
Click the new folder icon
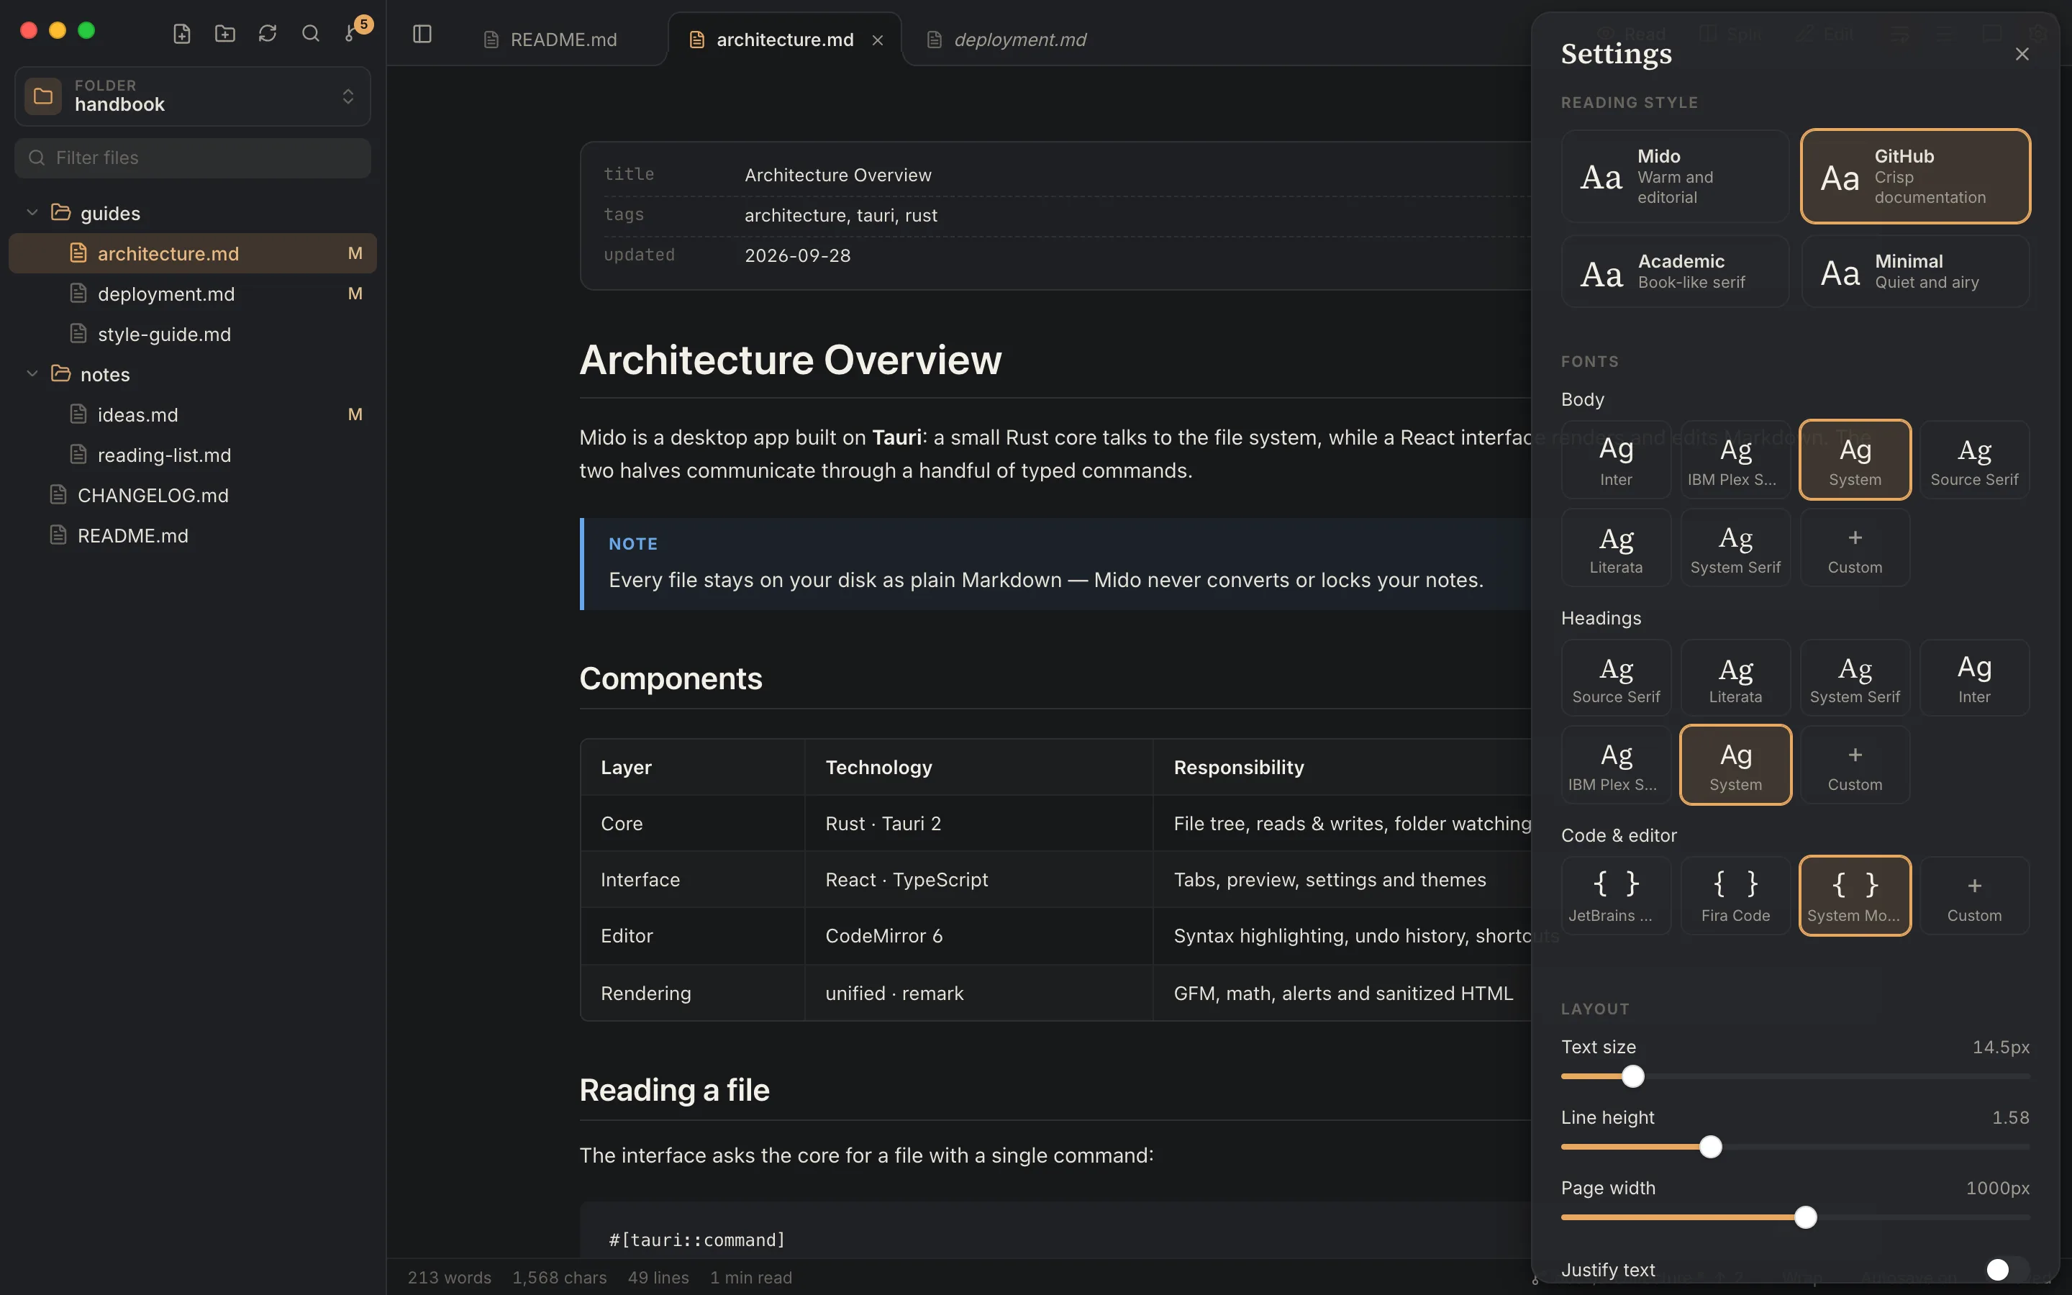tap(224, 33)
